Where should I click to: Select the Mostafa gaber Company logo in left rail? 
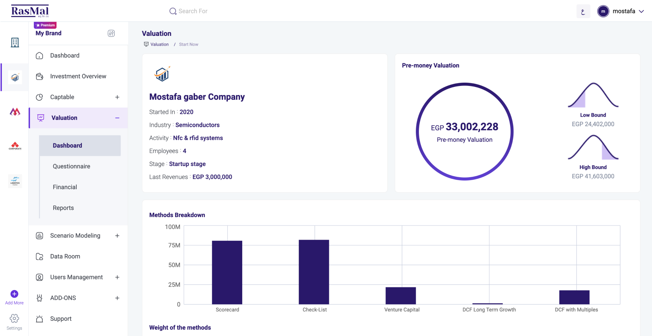click(x=15, y=77)
